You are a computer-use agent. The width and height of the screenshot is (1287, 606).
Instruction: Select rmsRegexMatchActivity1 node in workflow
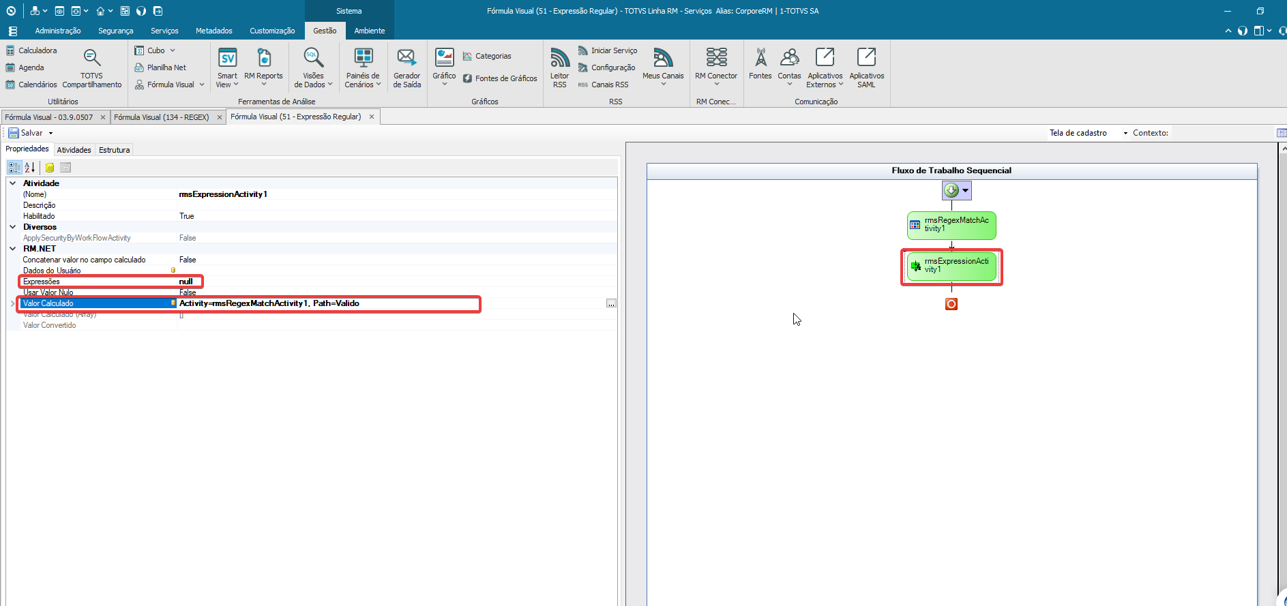951,225
